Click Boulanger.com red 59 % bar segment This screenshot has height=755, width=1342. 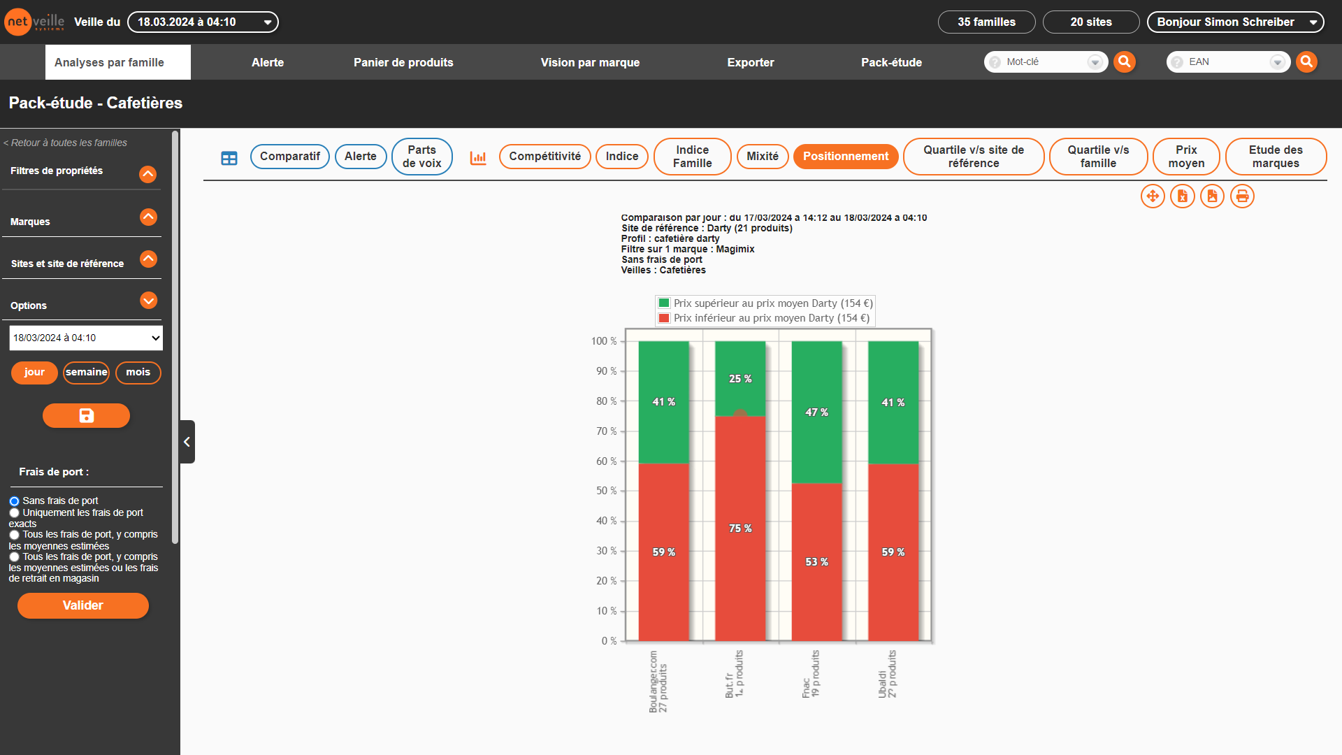tap(663, 552)
